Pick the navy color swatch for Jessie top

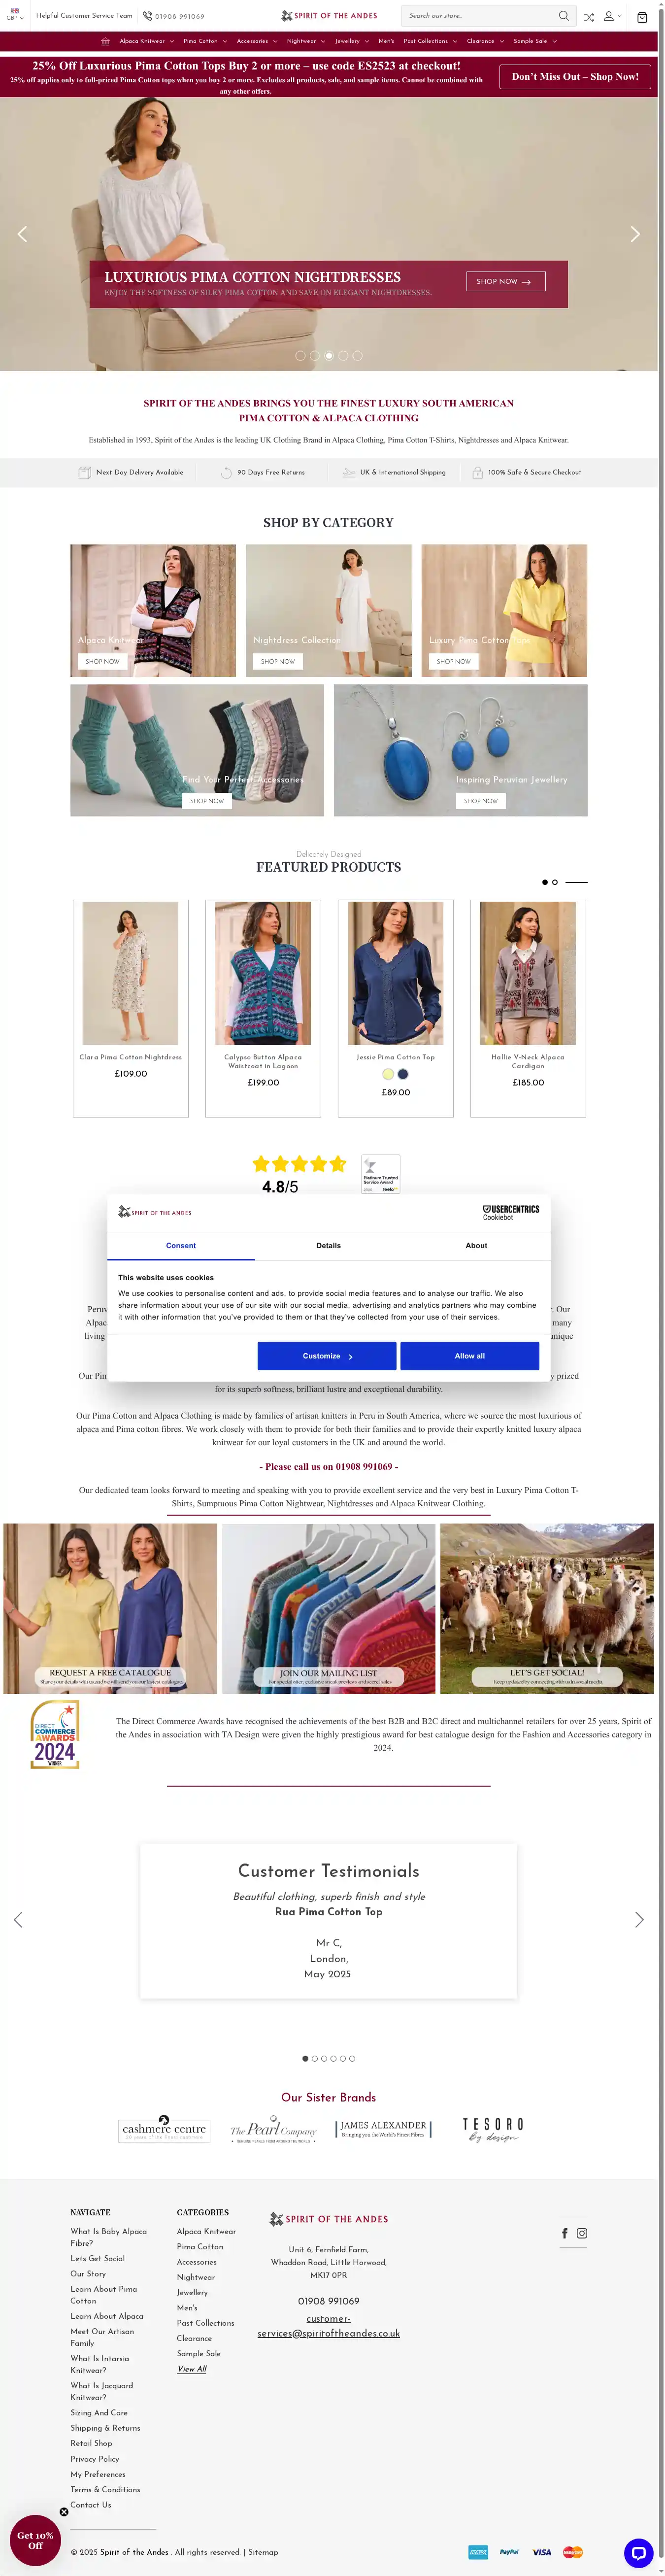[403, 1073]
